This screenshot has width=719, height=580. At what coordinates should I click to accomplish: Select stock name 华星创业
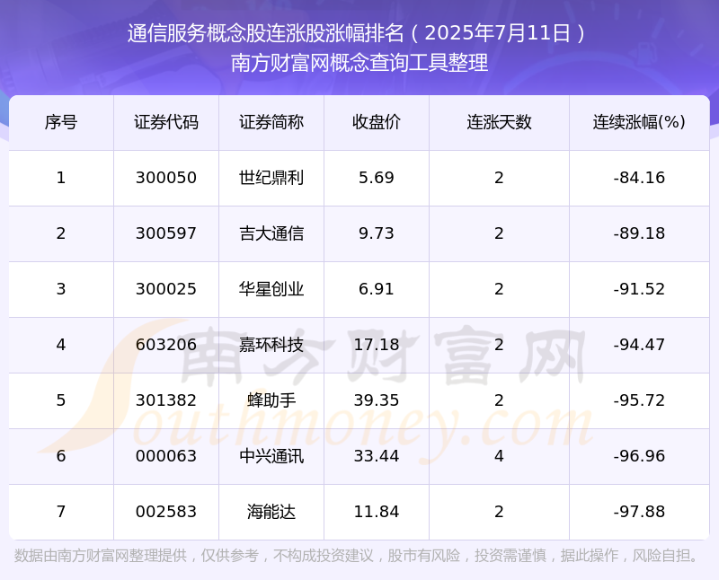[x=271, y=289]
